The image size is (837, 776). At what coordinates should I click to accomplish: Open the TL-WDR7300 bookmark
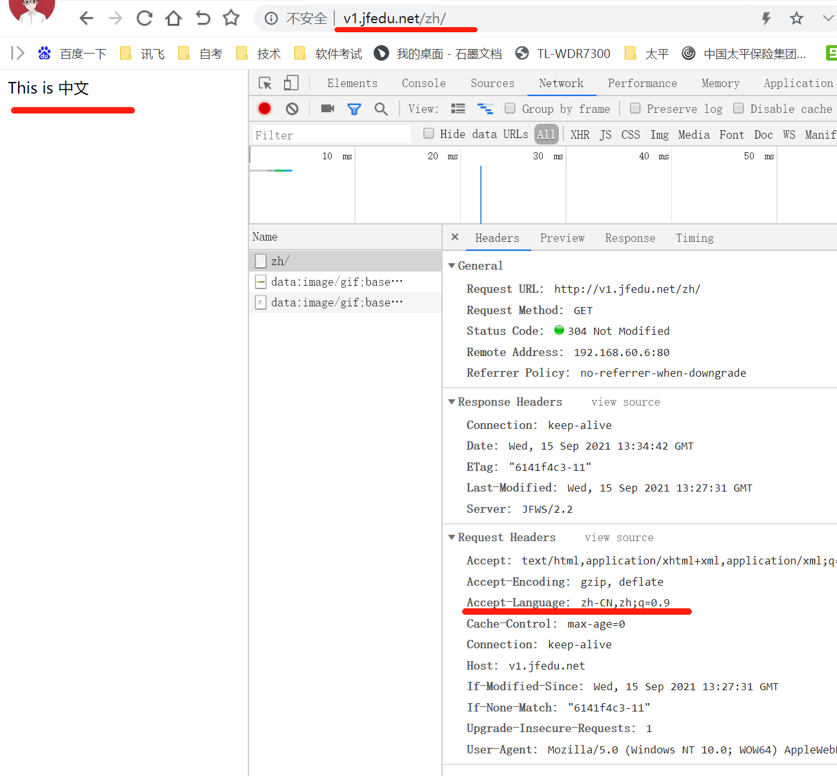click(x=563, y=54)
